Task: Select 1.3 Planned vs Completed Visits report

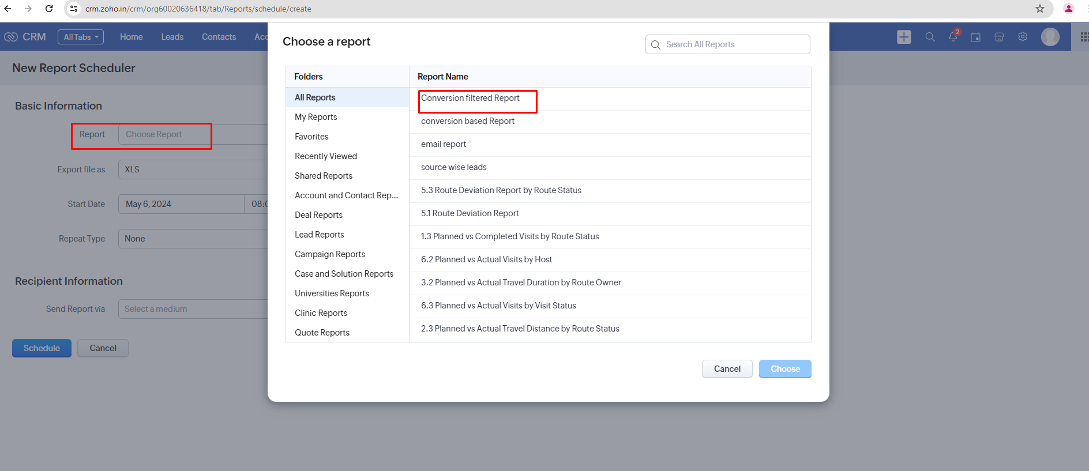Action: 610,237
